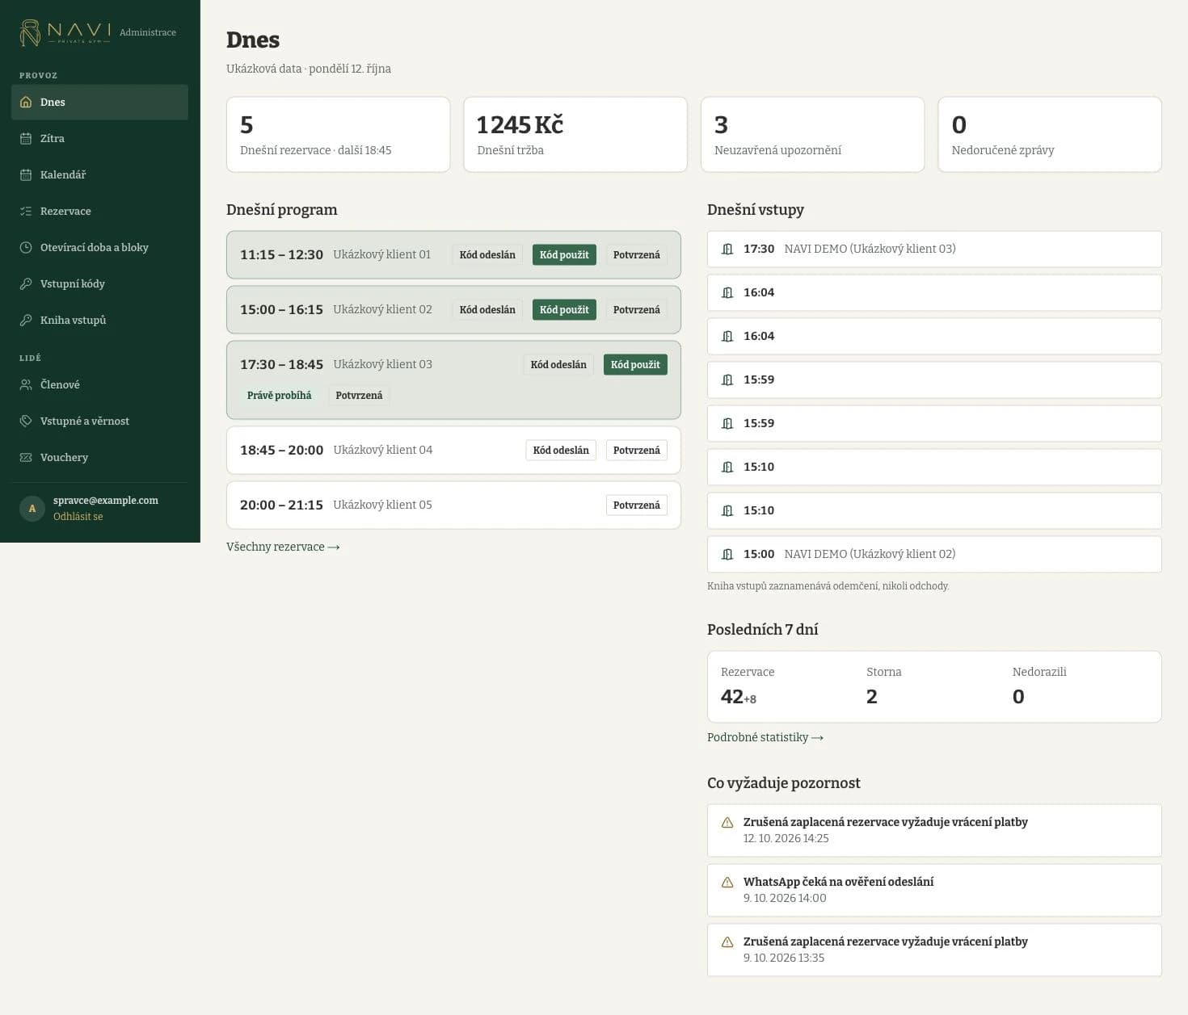
Task: Click Kód odeslán badge for klient 04
Action: pyautogui.click(x=561, y=451)
